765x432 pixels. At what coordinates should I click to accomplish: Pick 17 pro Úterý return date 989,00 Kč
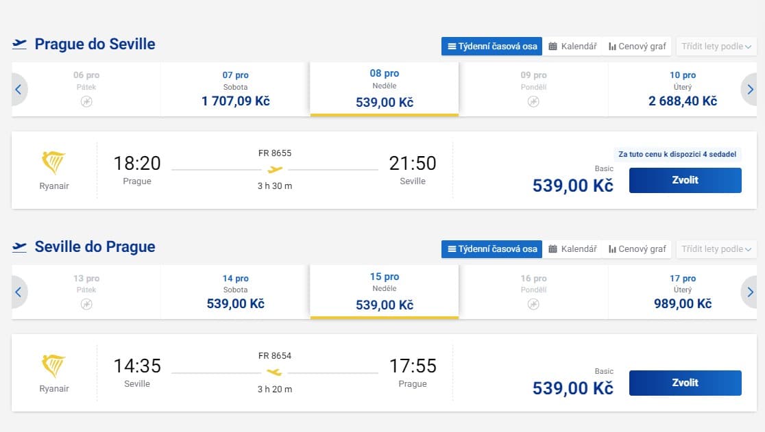[x=682, y=292]
